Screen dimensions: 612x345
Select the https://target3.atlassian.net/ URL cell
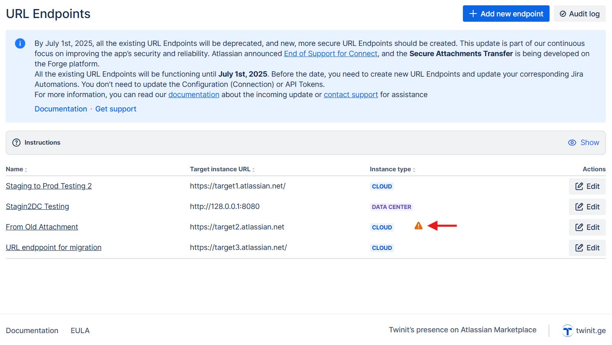238,247
